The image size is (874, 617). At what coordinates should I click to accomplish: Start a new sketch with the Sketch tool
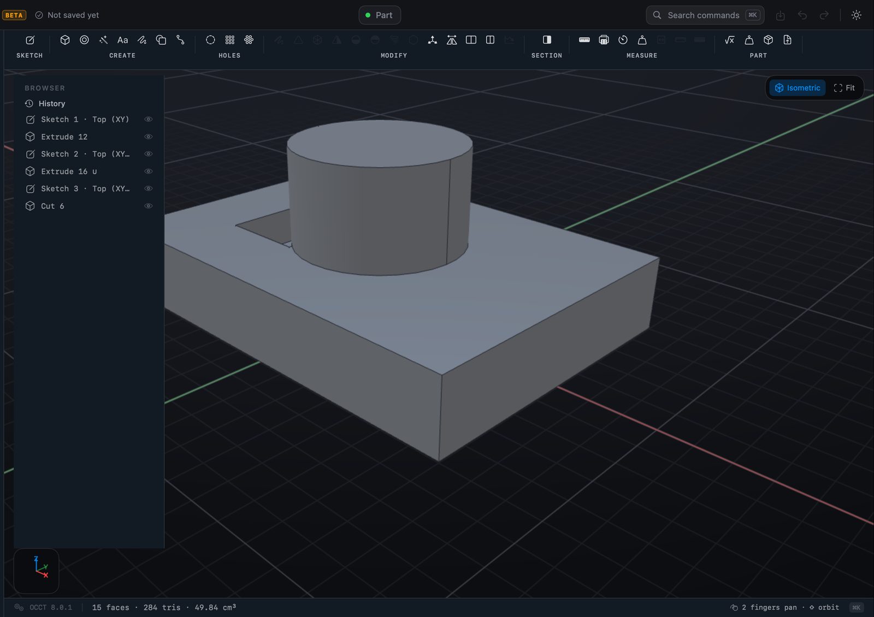coord(30,40)
